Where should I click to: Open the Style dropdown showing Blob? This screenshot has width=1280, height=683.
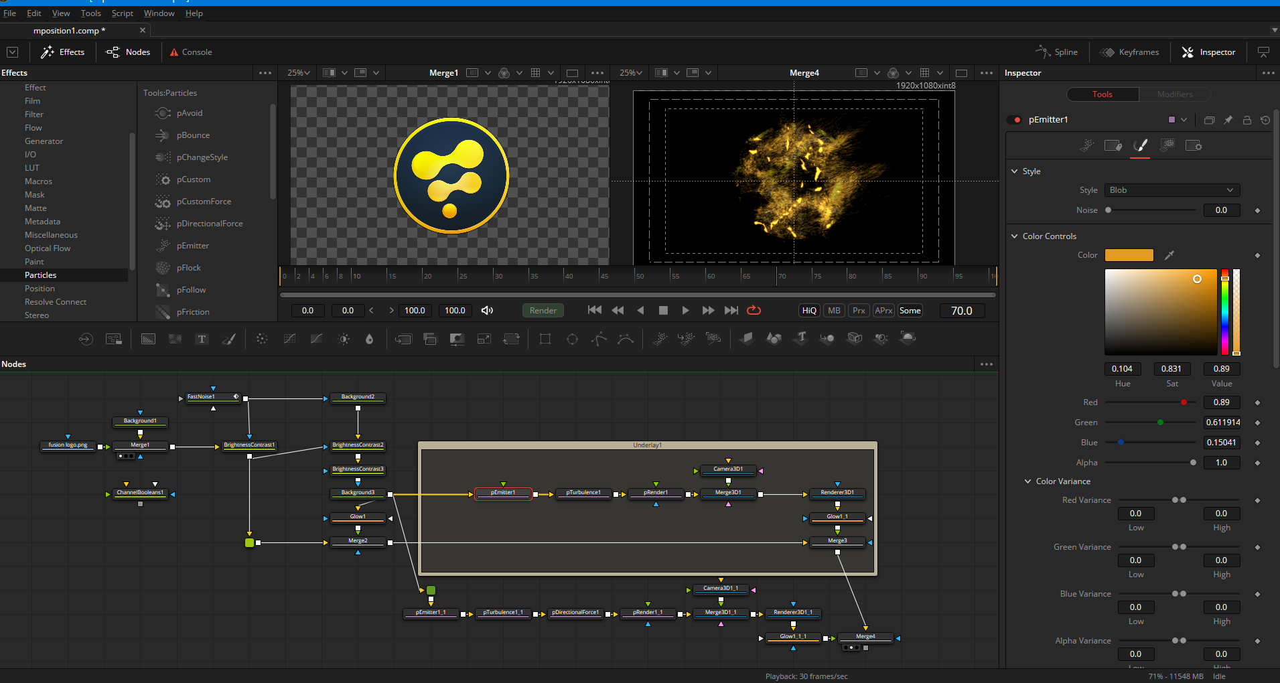(1171, 190)
